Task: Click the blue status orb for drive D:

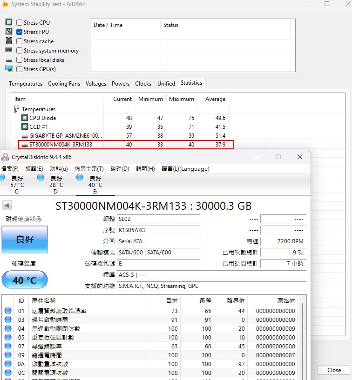Action: coord(41,177)
